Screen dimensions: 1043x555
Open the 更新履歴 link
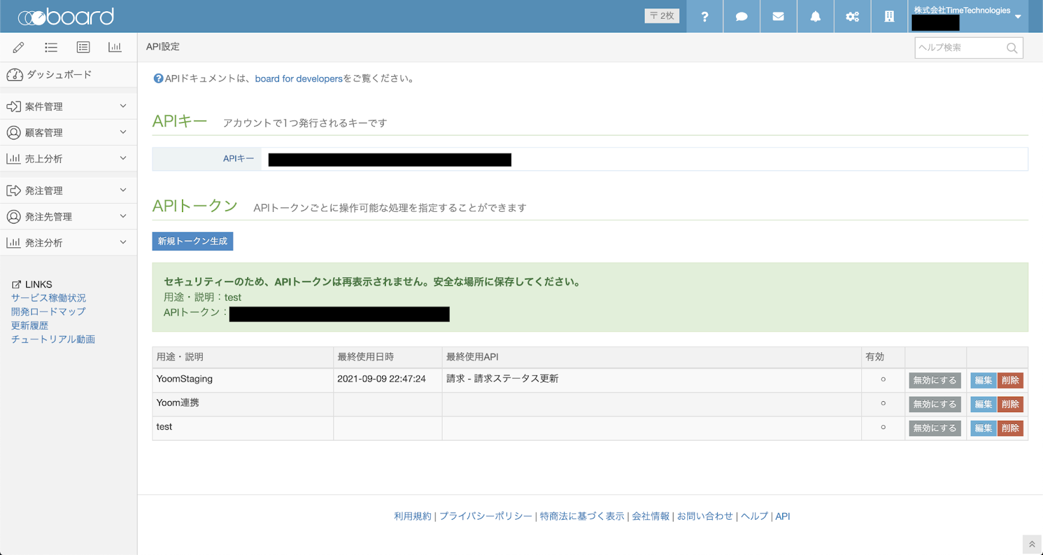click(x=29, y=325)
